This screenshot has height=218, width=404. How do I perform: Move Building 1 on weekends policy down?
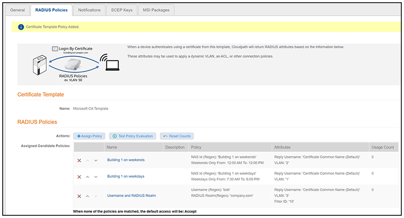click(96, 160)
